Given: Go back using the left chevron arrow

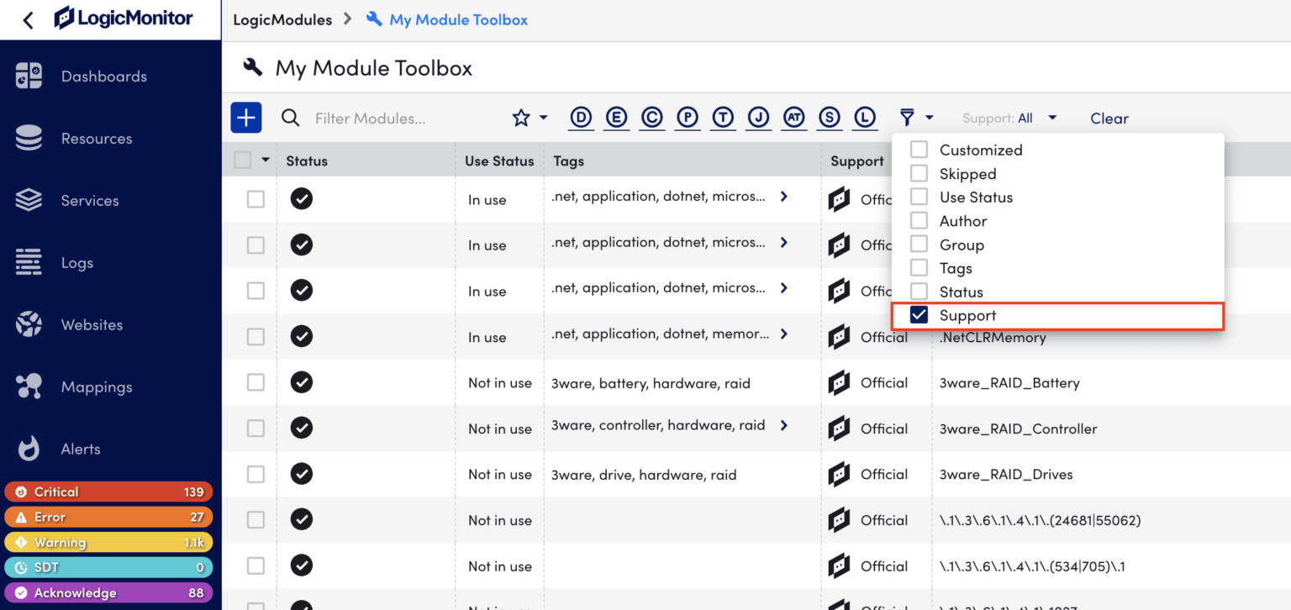Looking at the screenshot, I should (28, 20).
